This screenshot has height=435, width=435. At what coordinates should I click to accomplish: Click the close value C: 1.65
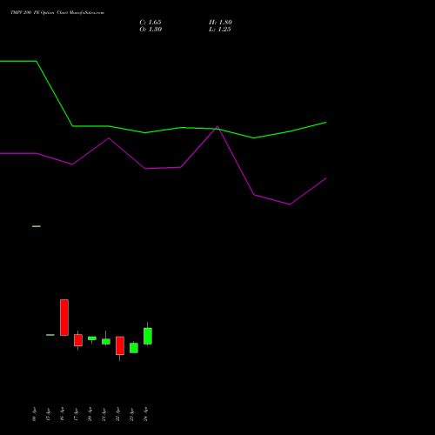[x=151, y=23]
